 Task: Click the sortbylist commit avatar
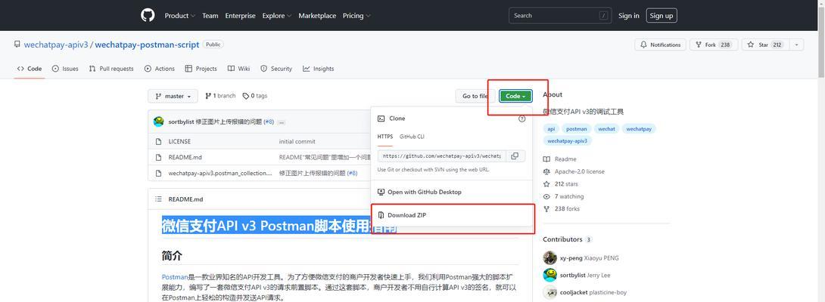click(158, 122)
